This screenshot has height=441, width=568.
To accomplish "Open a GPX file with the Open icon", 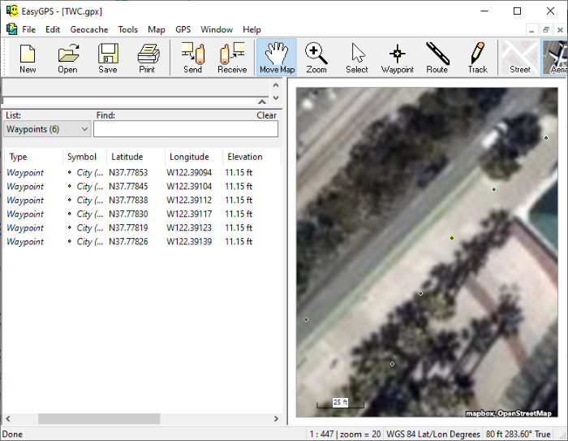I will coord(67,58).
